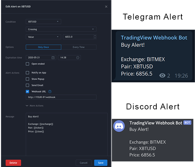Open the Crossing condition dropdown
Viewport: 195px width, 167px height.
point(61,29)
